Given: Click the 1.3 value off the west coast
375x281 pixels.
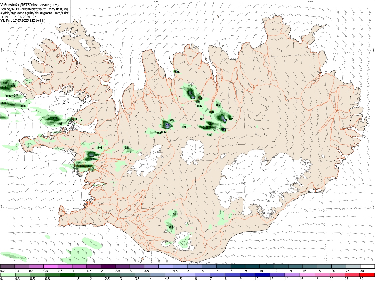Looking at the screenshot, I should [x=13, y=105].
